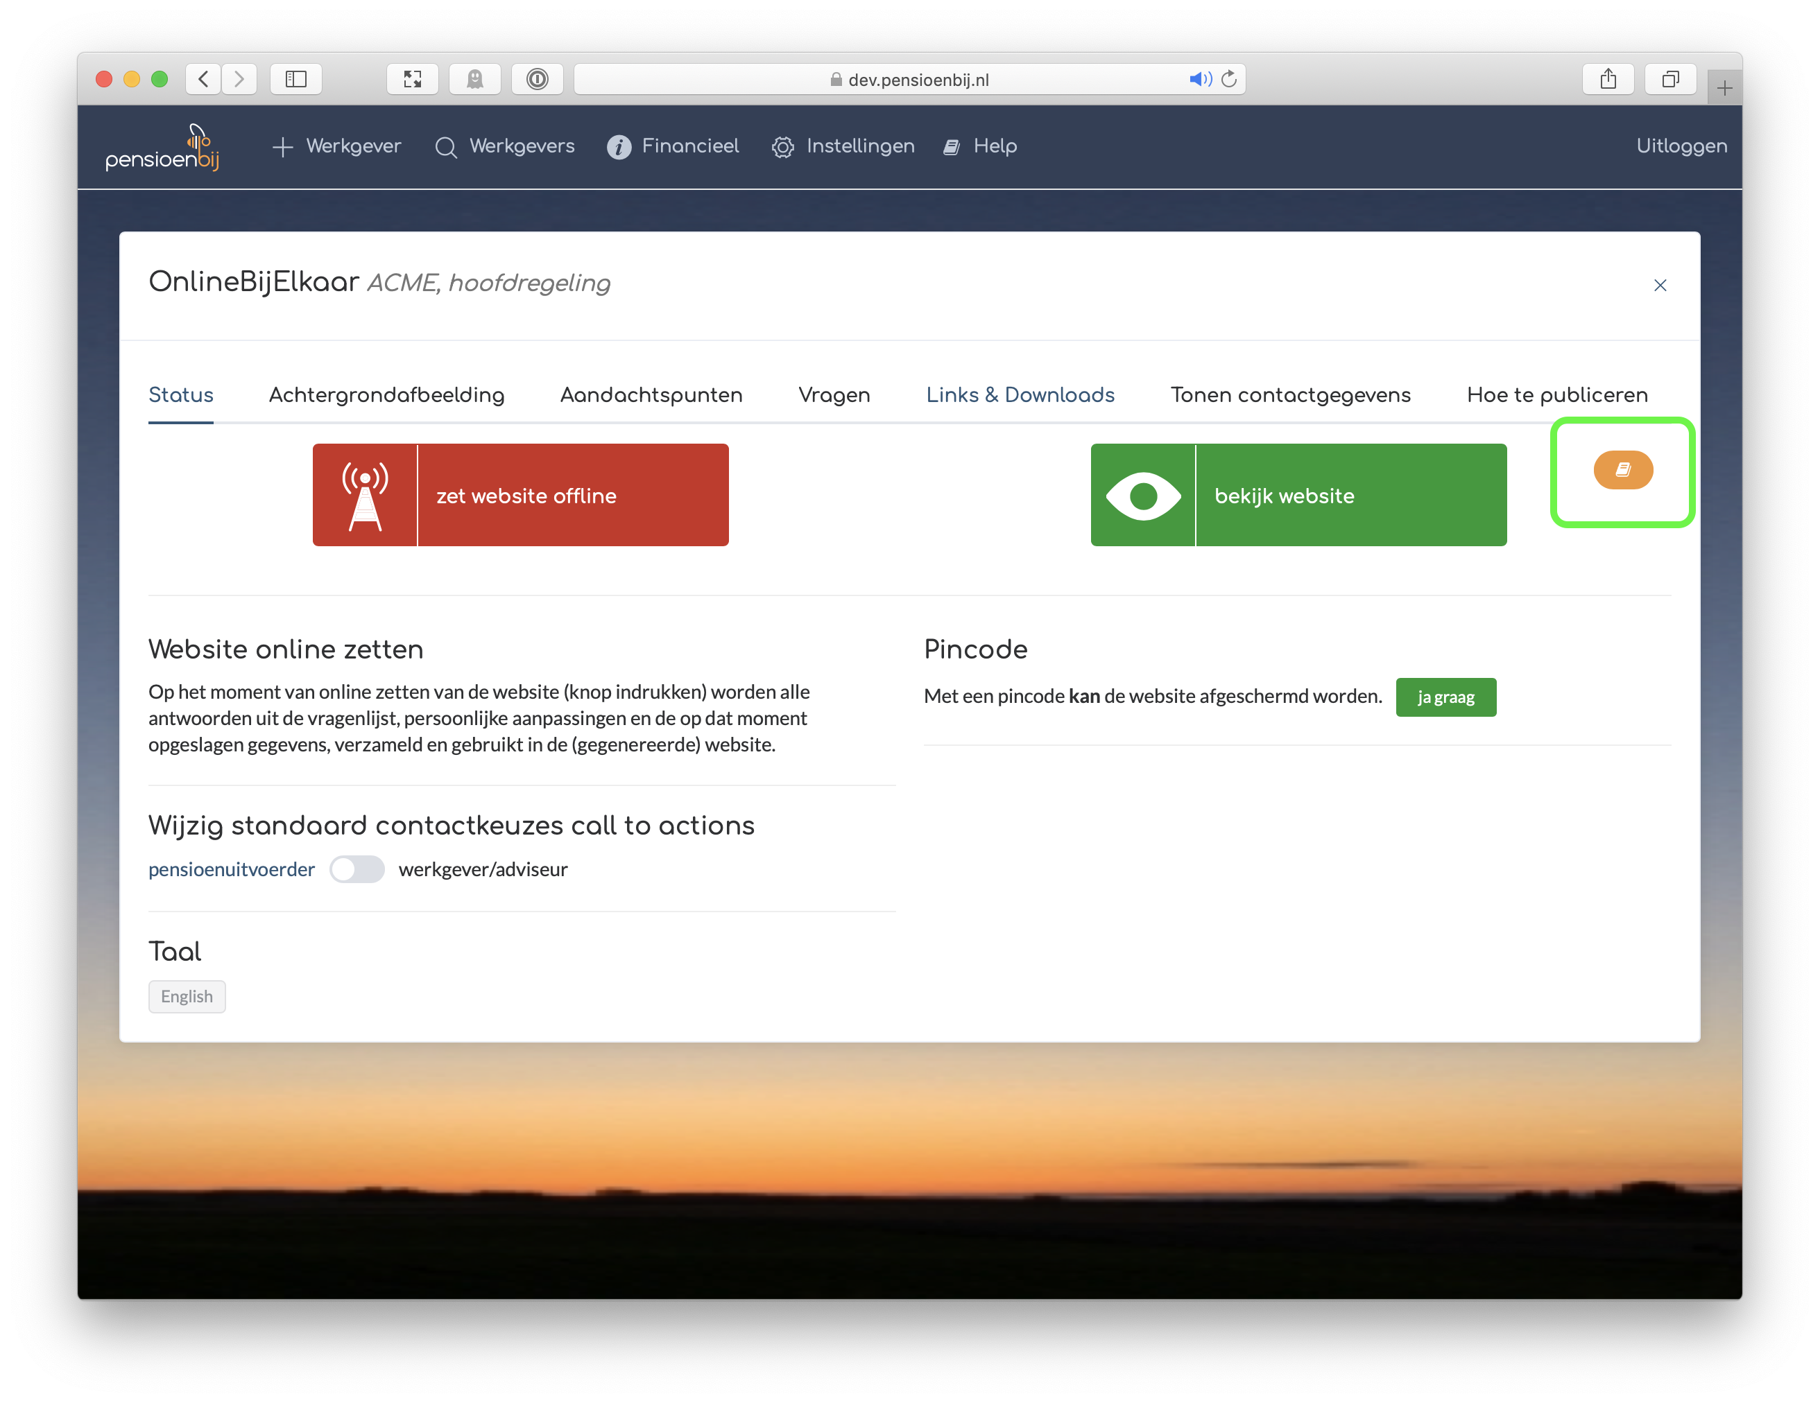Screen dimensions: 1820x1403
Task: Click the OnlineBijElkaar title
Action: coord(253,281)
